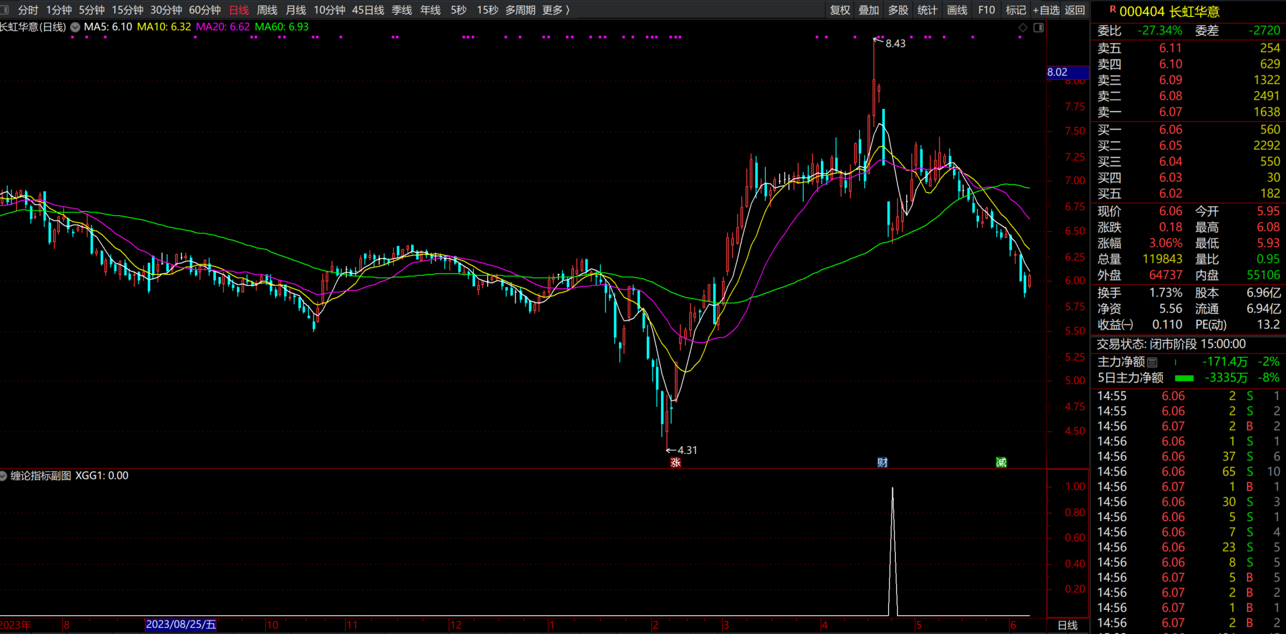Select the 45日线 period tab

click(x=368, y=10)
